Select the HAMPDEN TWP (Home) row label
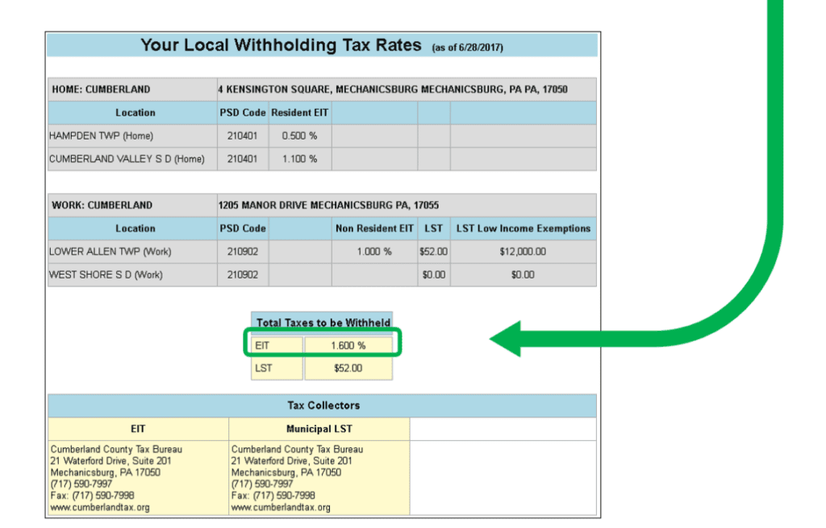The height and width of the screenshot is (528, 826). click(102, 136)
